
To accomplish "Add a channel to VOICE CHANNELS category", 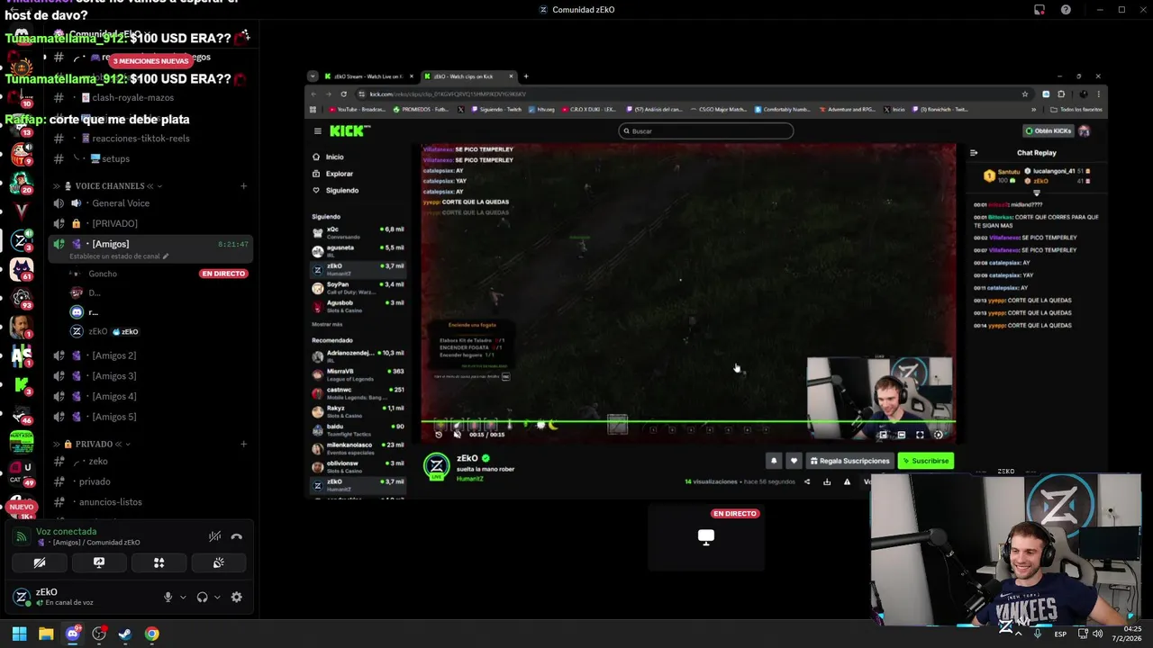I will 243,186.
